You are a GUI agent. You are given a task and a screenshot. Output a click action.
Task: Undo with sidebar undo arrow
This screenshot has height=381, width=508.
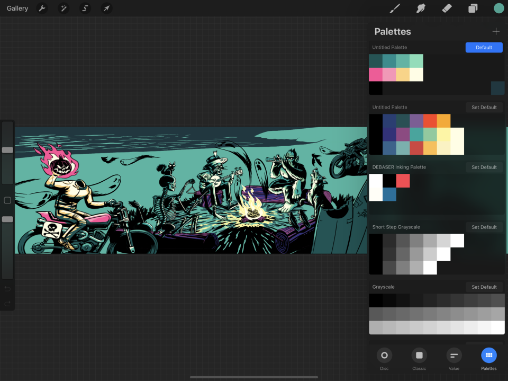(7, 289)
